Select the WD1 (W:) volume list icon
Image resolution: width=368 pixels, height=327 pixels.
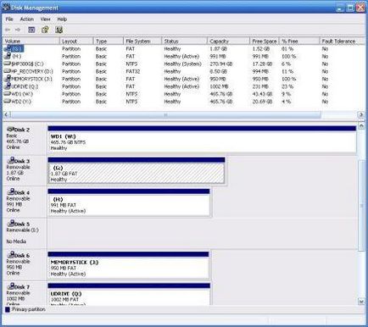pyautogui.click(x=8, y=93)
